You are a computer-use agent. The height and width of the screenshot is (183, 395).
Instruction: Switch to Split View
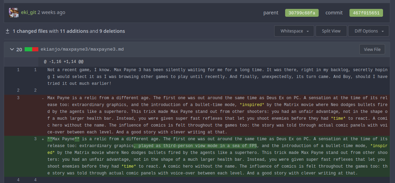(x=331, y=31)
